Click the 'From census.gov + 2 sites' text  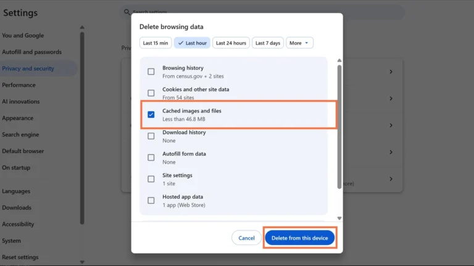tap(193, 76)
